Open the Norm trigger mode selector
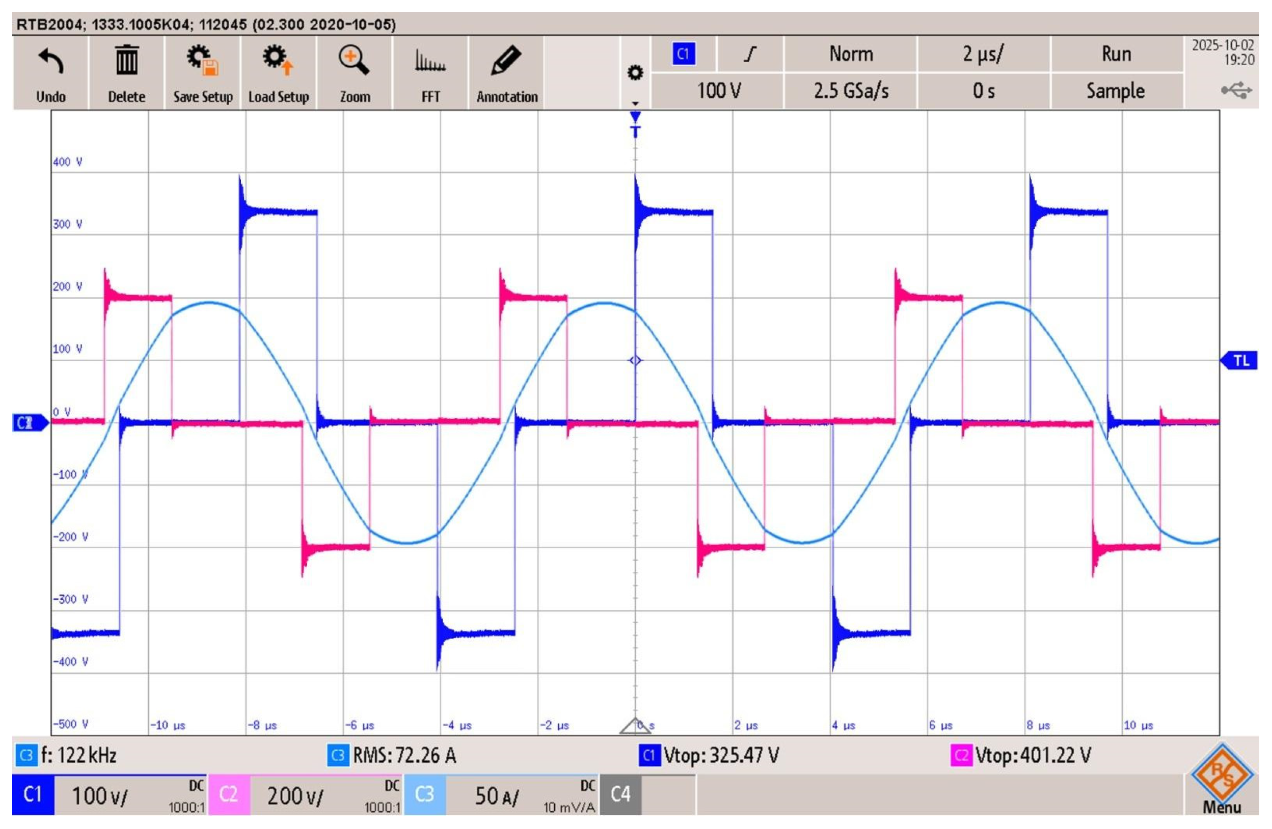The height and width of the screenshot is (829, 1272). click(x=851, y=54)
